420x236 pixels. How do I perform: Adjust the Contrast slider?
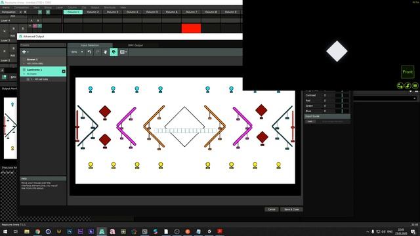pyautogui.click(x=342, y=95)
